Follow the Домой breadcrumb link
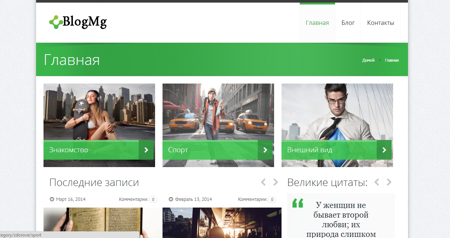Image resolution: width=450 pixels, height=238 pixels. click(x=368, y=60)
